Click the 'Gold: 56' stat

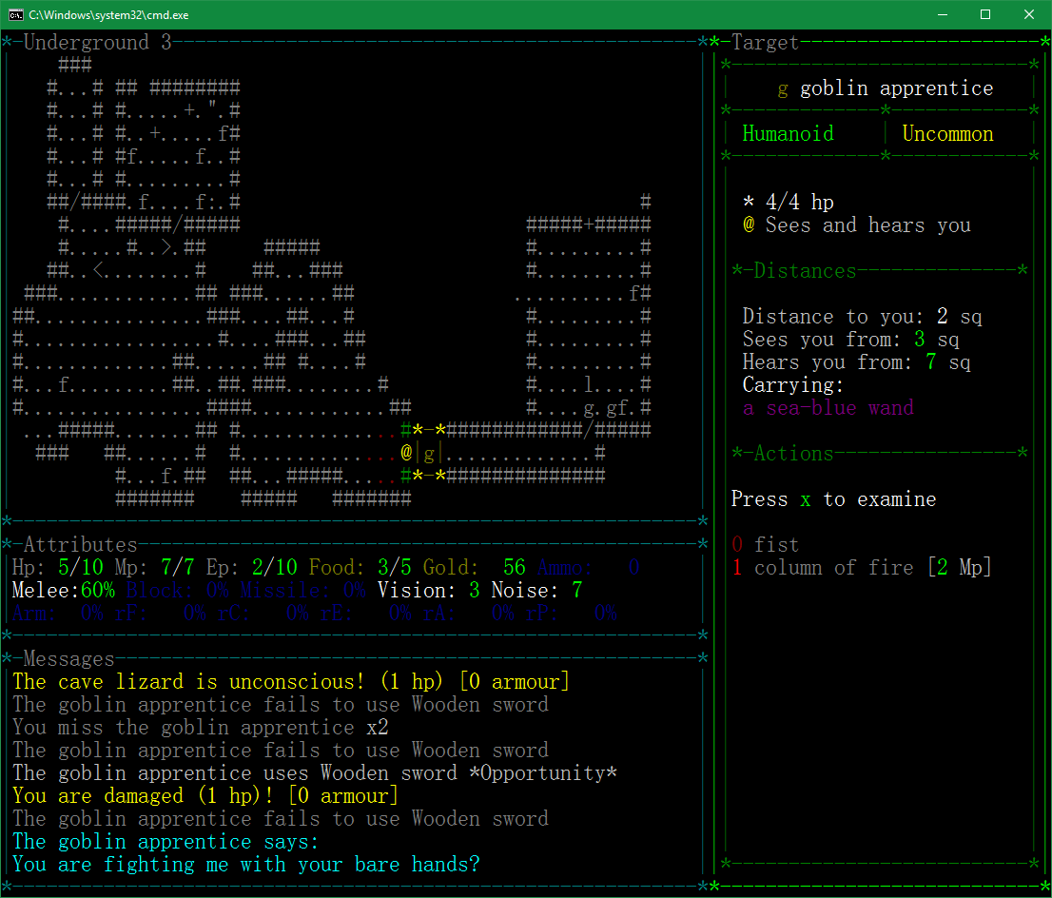click(474, 567)
